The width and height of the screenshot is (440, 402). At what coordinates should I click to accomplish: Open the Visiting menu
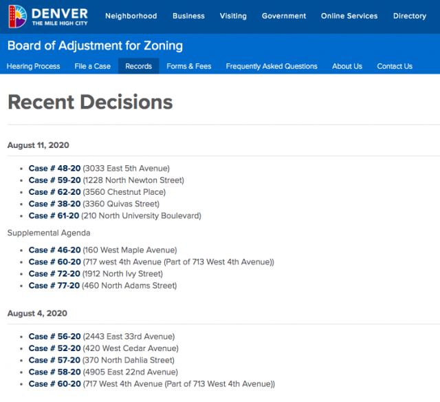(233, 16)
